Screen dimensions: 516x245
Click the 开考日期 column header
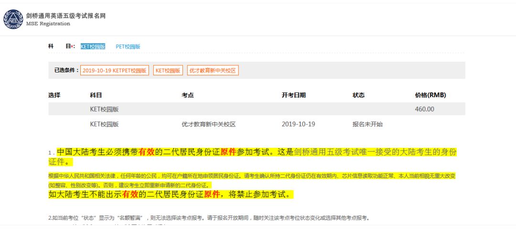tap(293, 95)
